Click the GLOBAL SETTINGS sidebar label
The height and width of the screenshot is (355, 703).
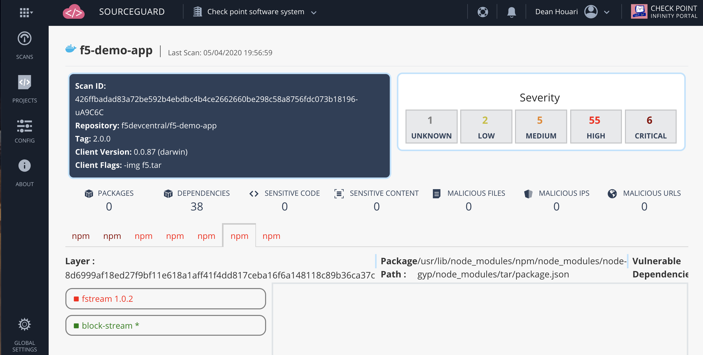point(25,346)
